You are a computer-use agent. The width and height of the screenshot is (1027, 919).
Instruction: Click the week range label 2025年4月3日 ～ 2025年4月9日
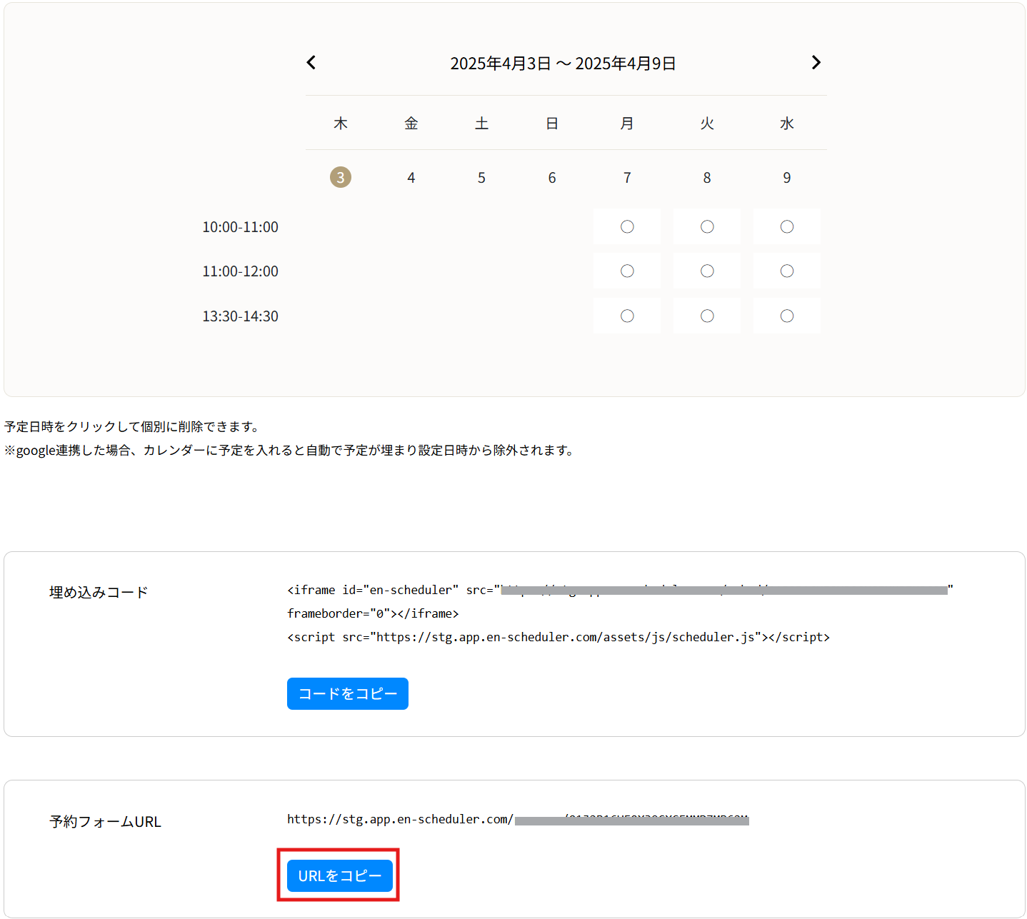click(x=563, y=63)
